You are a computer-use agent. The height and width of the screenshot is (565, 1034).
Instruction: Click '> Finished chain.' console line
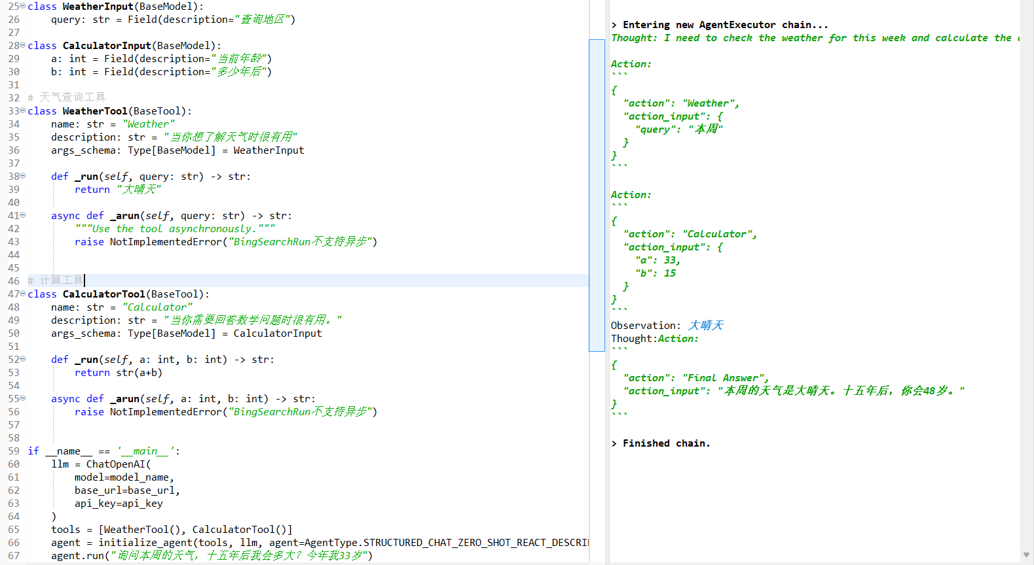(x=661, y=443)
